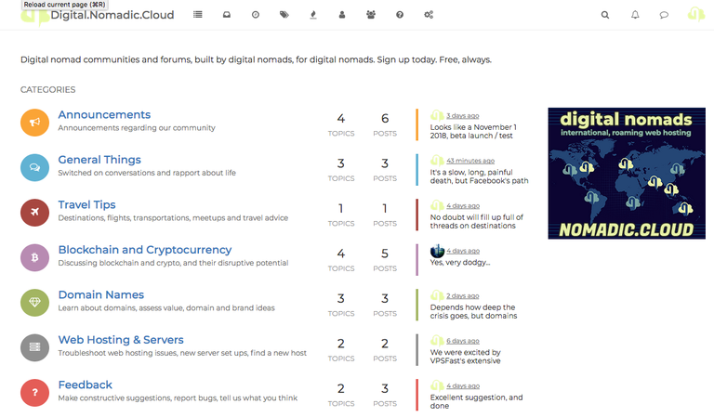This screenshot has width=714, height=417.
Task: Click the Nomadic.Cloud world map banner
Action: click(627, 174)
